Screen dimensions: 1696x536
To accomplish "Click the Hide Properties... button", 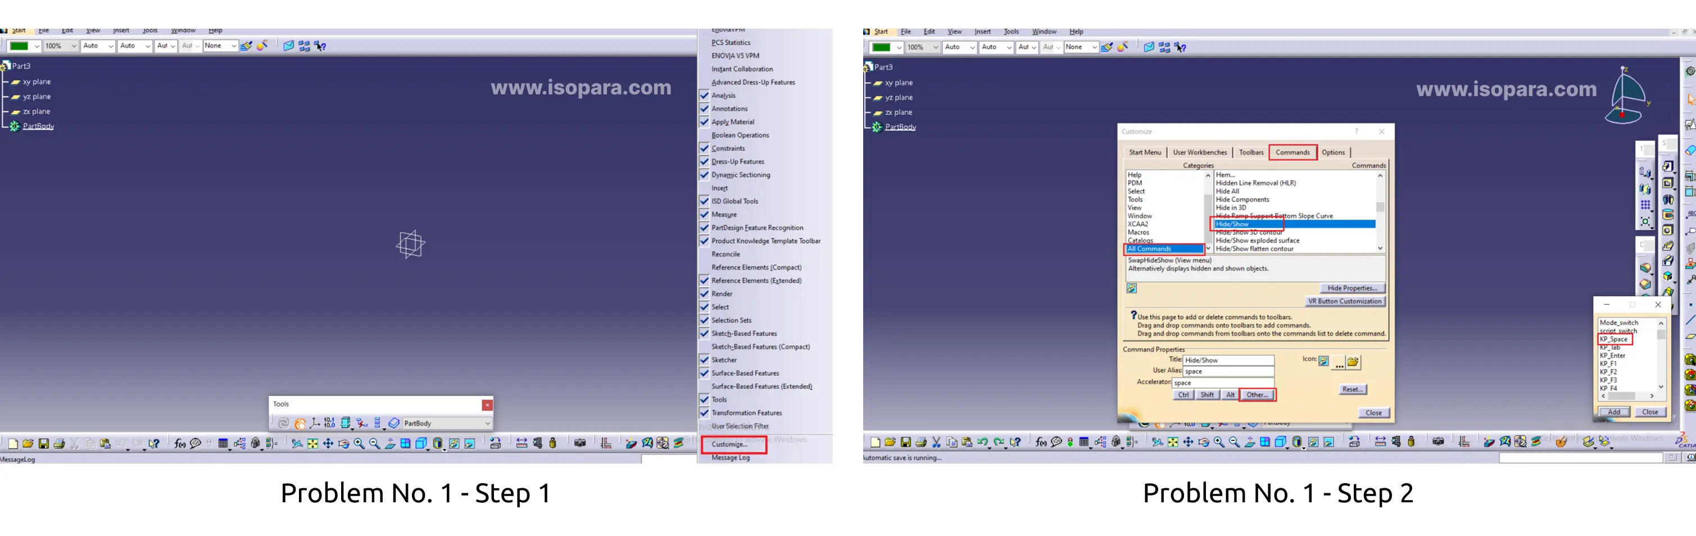I will [x=1352, y=288].
